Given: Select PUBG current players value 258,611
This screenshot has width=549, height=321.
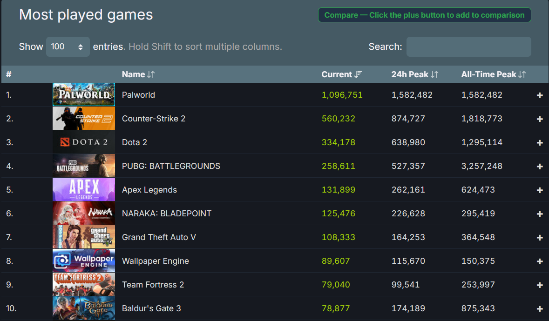Looking at the screenshot, I should pos(338,166).
